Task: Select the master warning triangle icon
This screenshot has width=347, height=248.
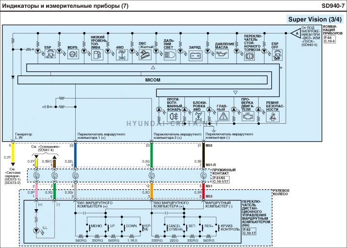Action: [224, 116]
